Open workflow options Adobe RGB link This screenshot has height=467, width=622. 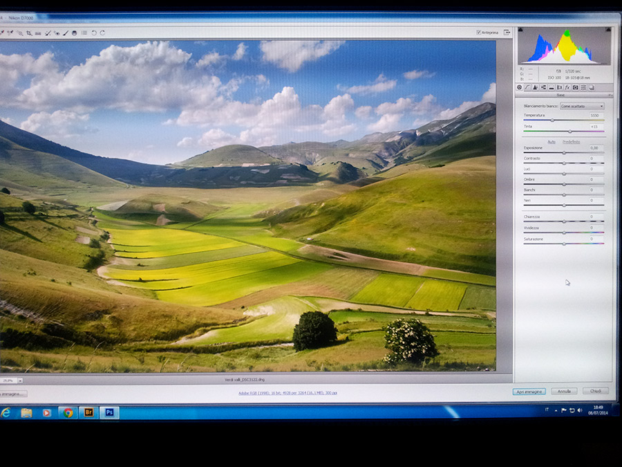point(288,393)
